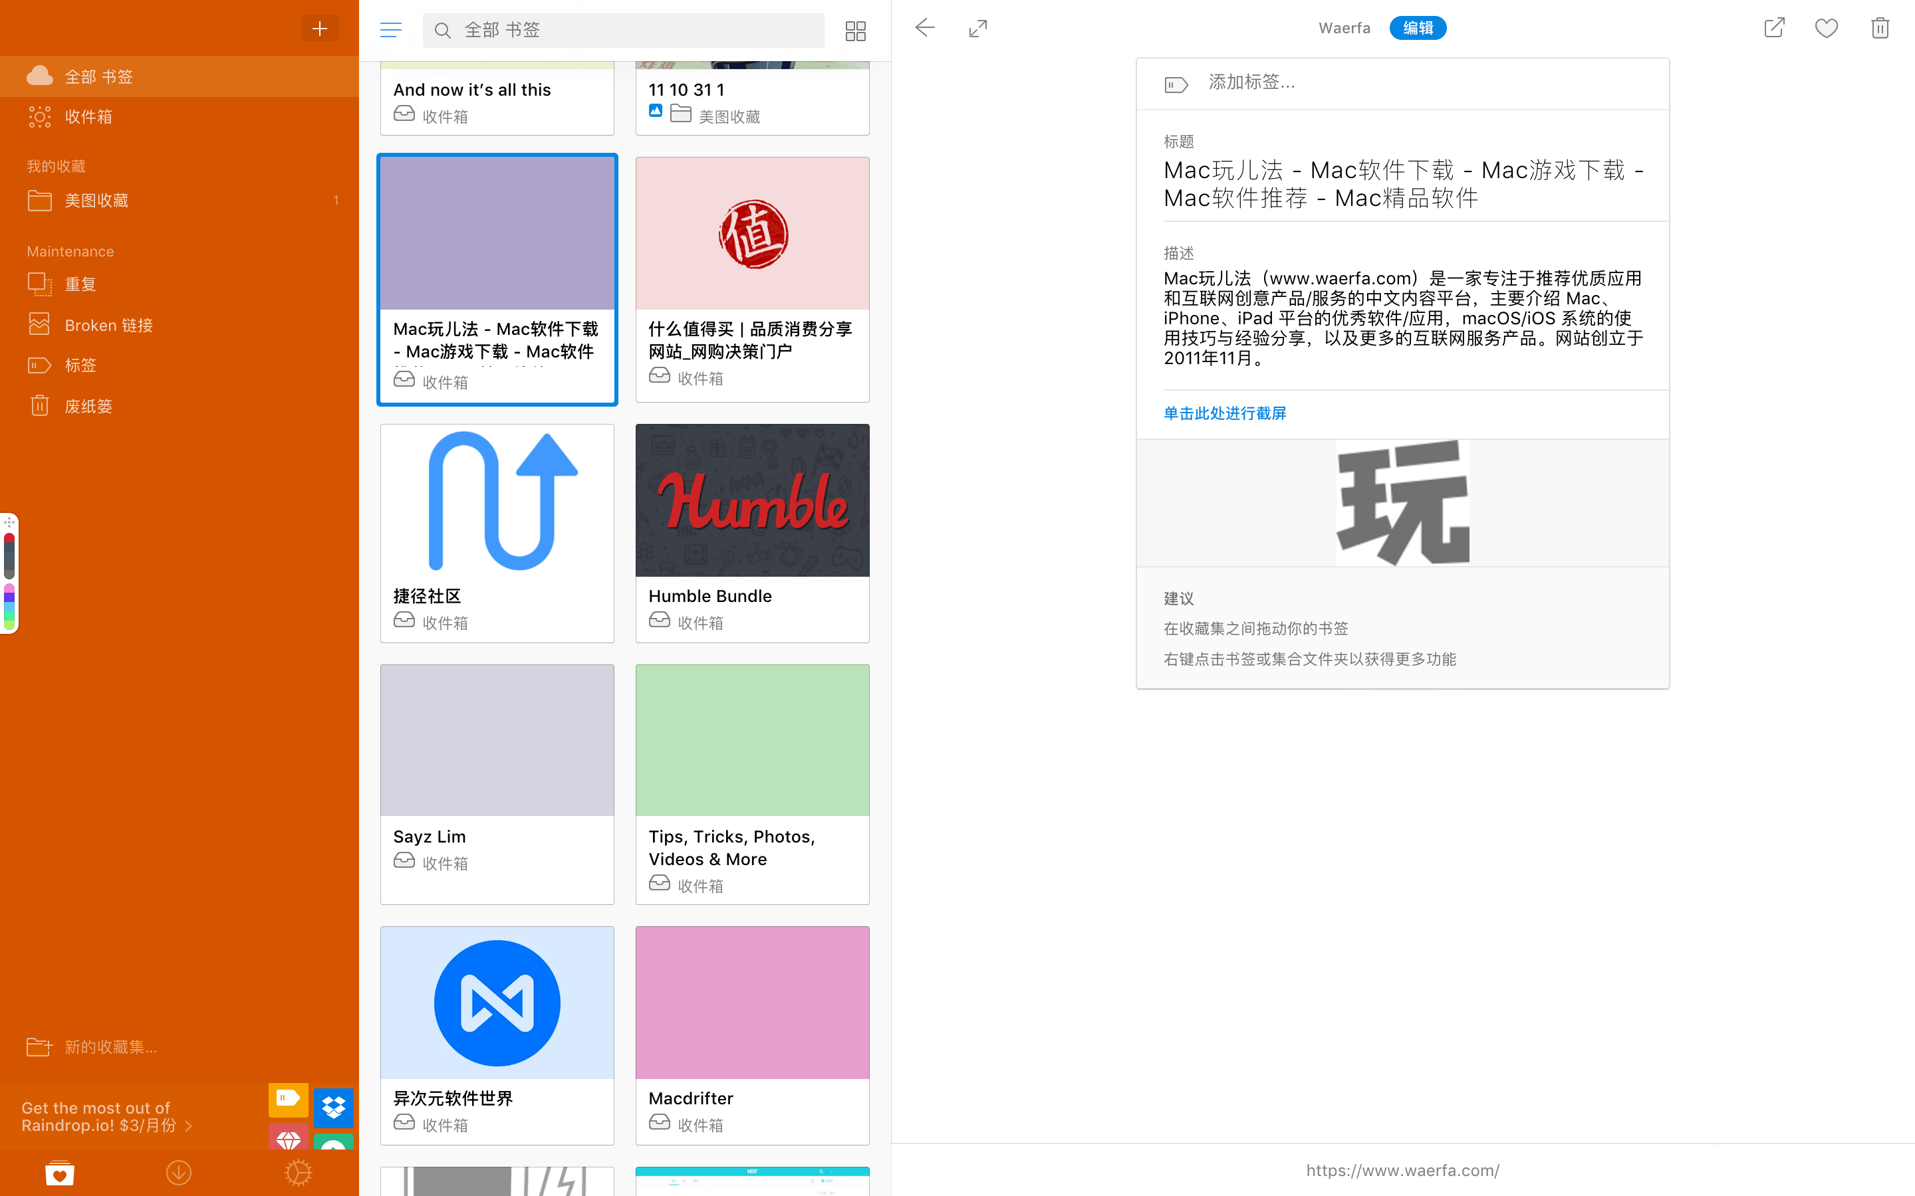Viewport: 1915px width, 1196px height.
Task: Open 标签 in the sidebar
Action: coord(179,365)
